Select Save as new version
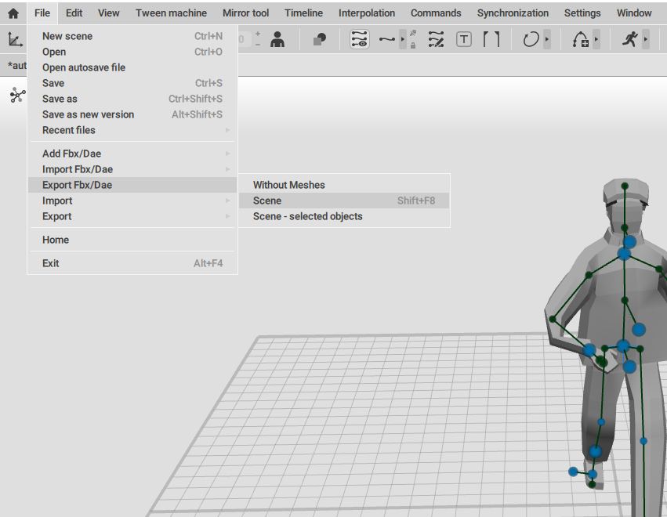 point(88,114)
